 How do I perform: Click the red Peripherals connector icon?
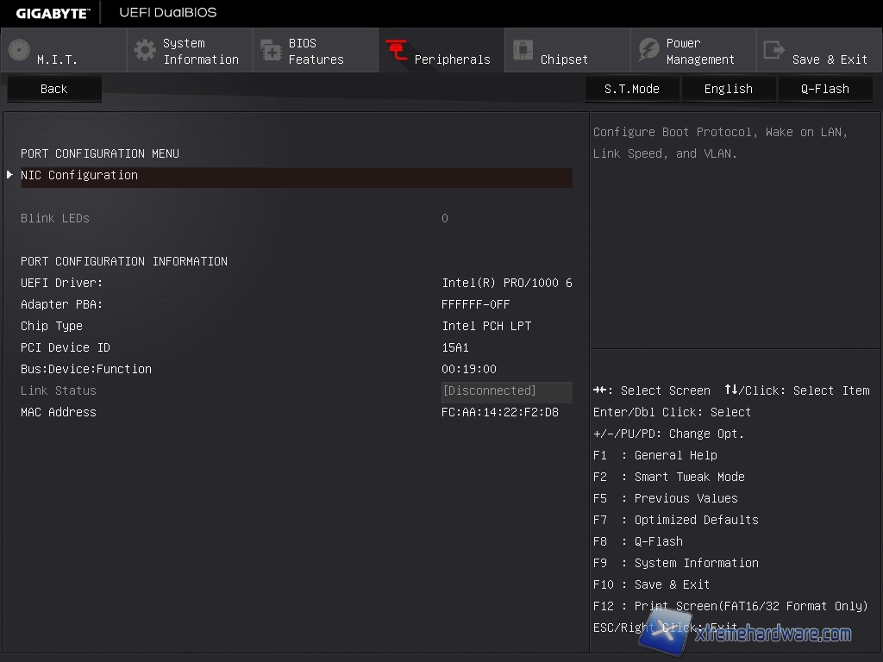(x=397, y=50)
